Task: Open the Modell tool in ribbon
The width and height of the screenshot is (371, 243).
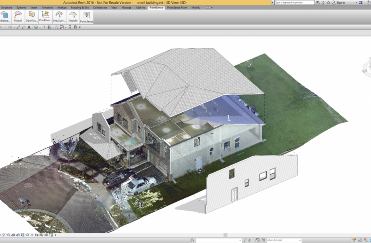Action: 18,17
